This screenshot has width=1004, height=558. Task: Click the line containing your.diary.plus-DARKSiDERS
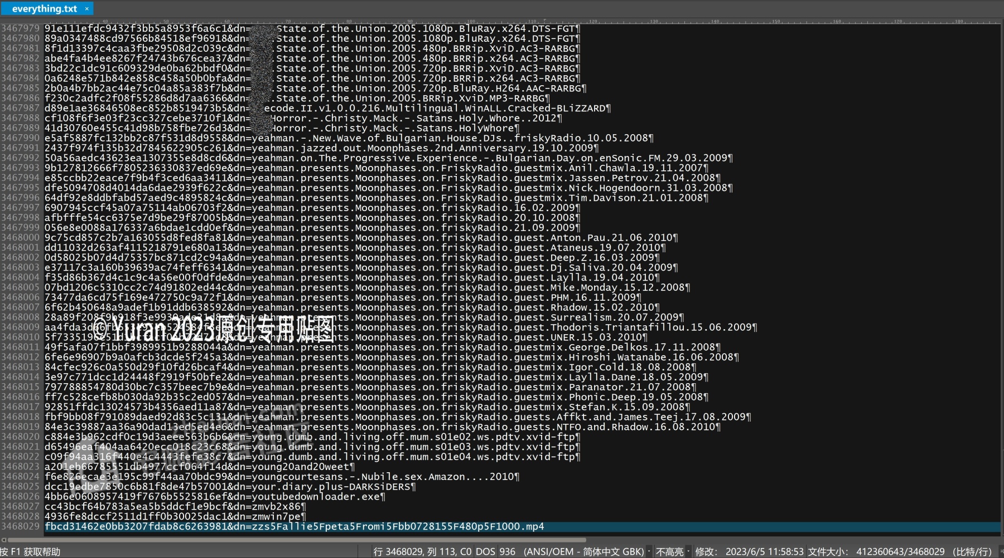click(x=230, y=487)
